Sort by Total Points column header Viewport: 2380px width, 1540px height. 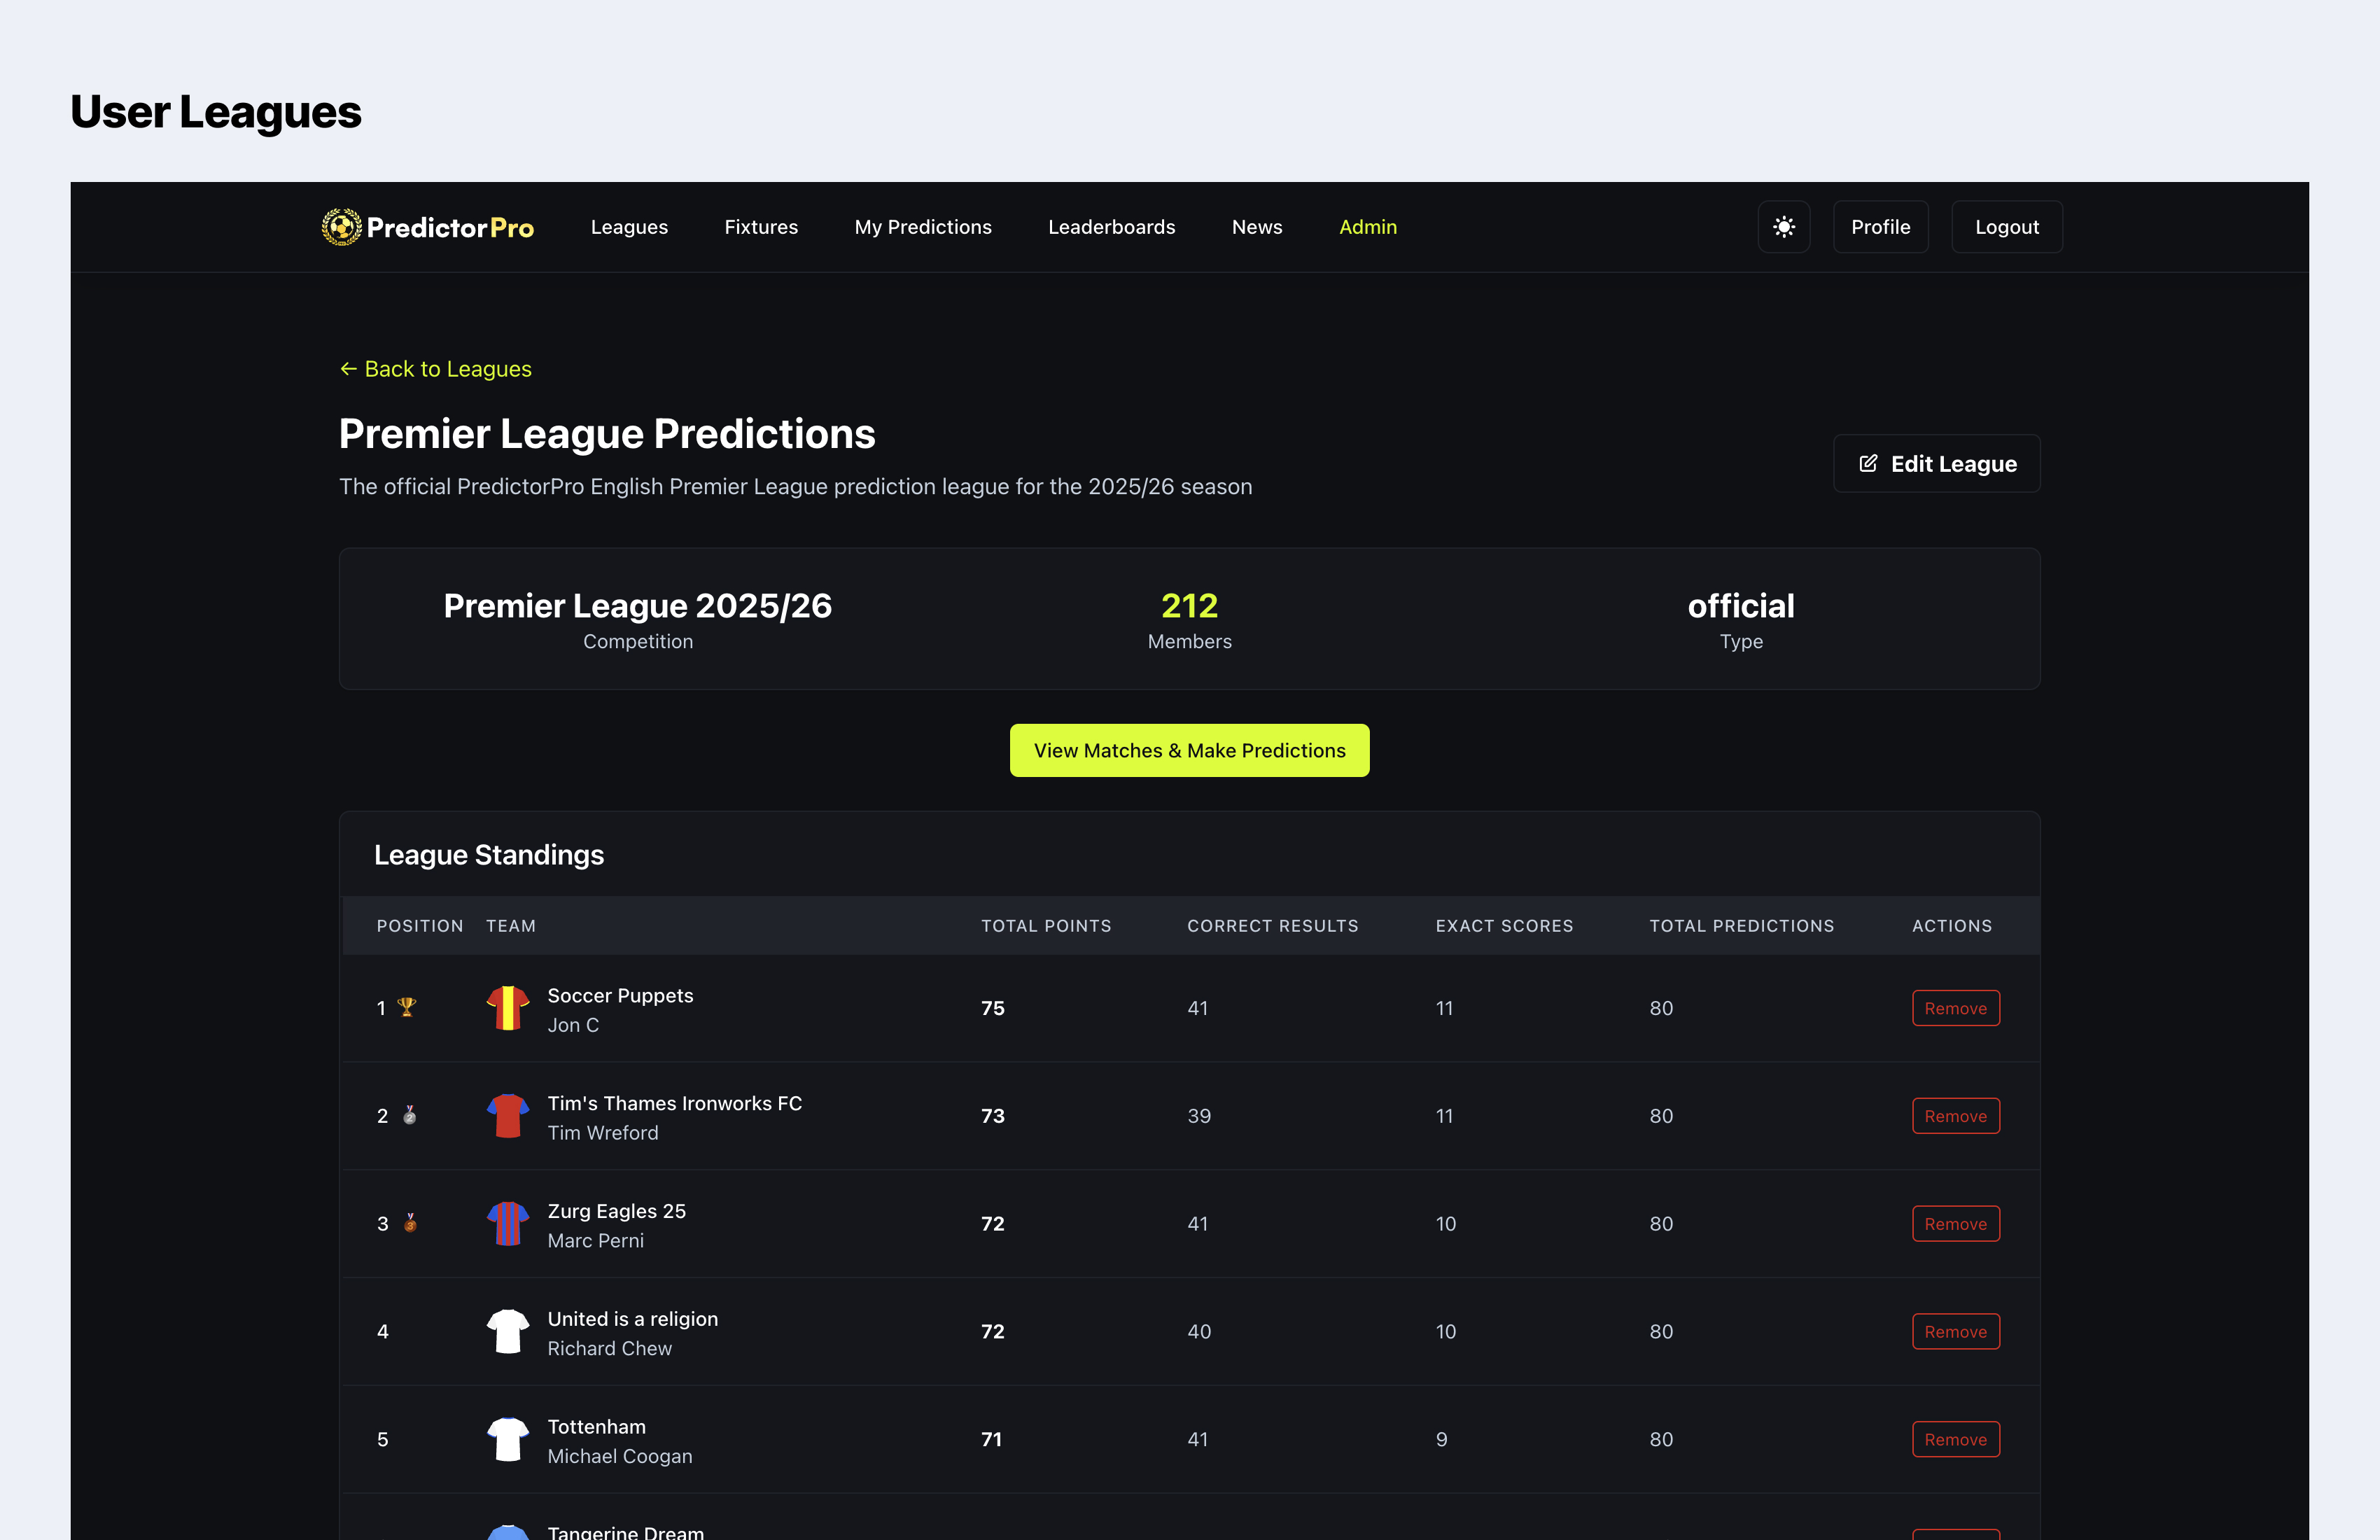click(x=1045, y=926)
